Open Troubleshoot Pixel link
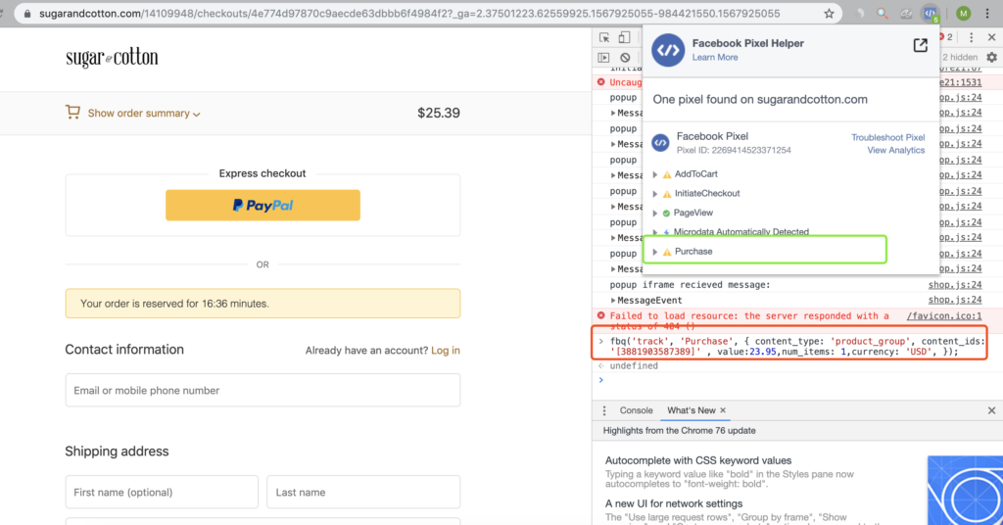1003x525 pixels. click(x=887, y=137)
